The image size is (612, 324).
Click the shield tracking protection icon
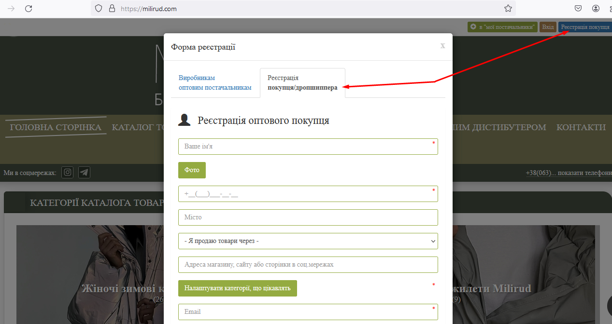coord(99,8)
